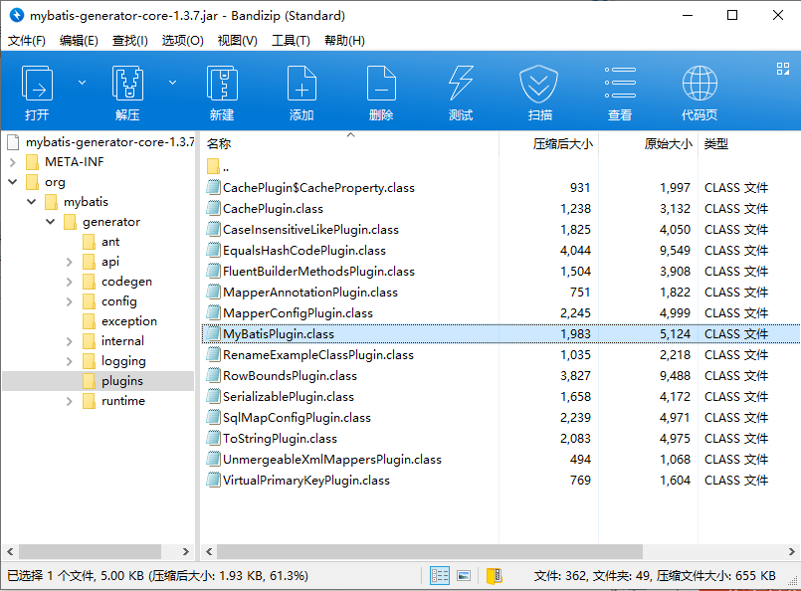Click the View (查看) list icon
Viewport: 801px width, 591px height.
[620, 83]
